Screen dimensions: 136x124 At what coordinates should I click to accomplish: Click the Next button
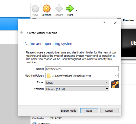coord(89,111)
